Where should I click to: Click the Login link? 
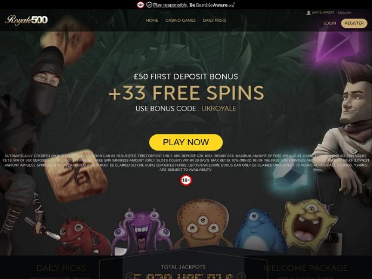click(x=330, y=23)
